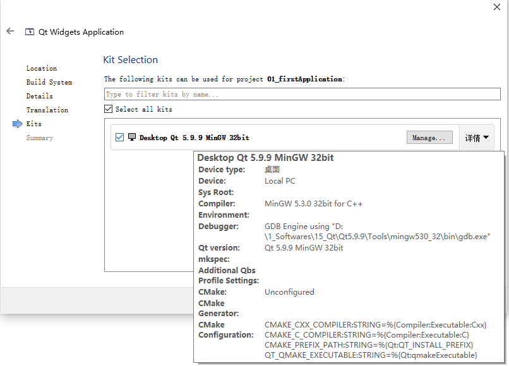Viewport: 509px width, 366px height.
Task: Toggle the Select all kits checkbox
Action: 109,109
